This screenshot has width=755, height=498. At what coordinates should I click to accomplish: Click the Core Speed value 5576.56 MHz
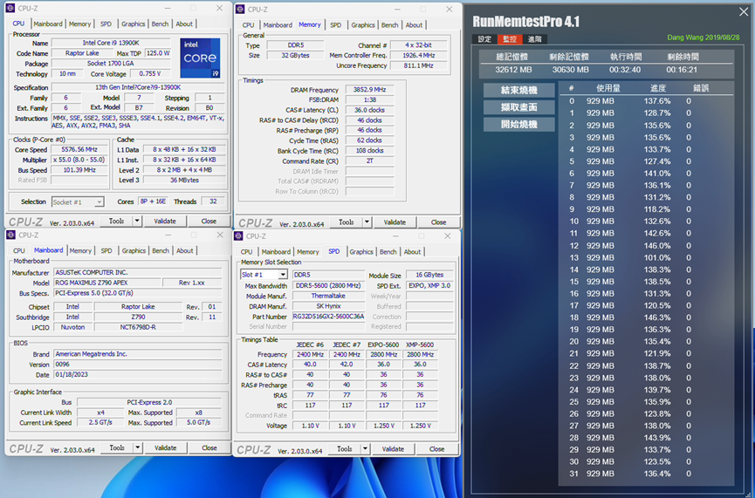pyautogui.click(x=79, y=150)
